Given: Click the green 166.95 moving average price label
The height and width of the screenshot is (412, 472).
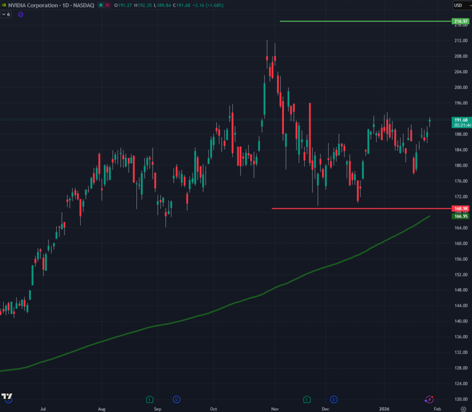Looking at the screenshot, I should tap(461, 216).
